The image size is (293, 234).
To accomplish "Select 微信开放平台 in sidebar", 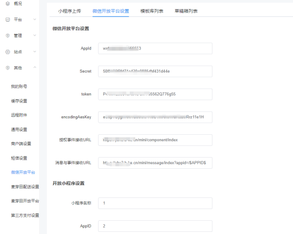I will coord(23,172).
